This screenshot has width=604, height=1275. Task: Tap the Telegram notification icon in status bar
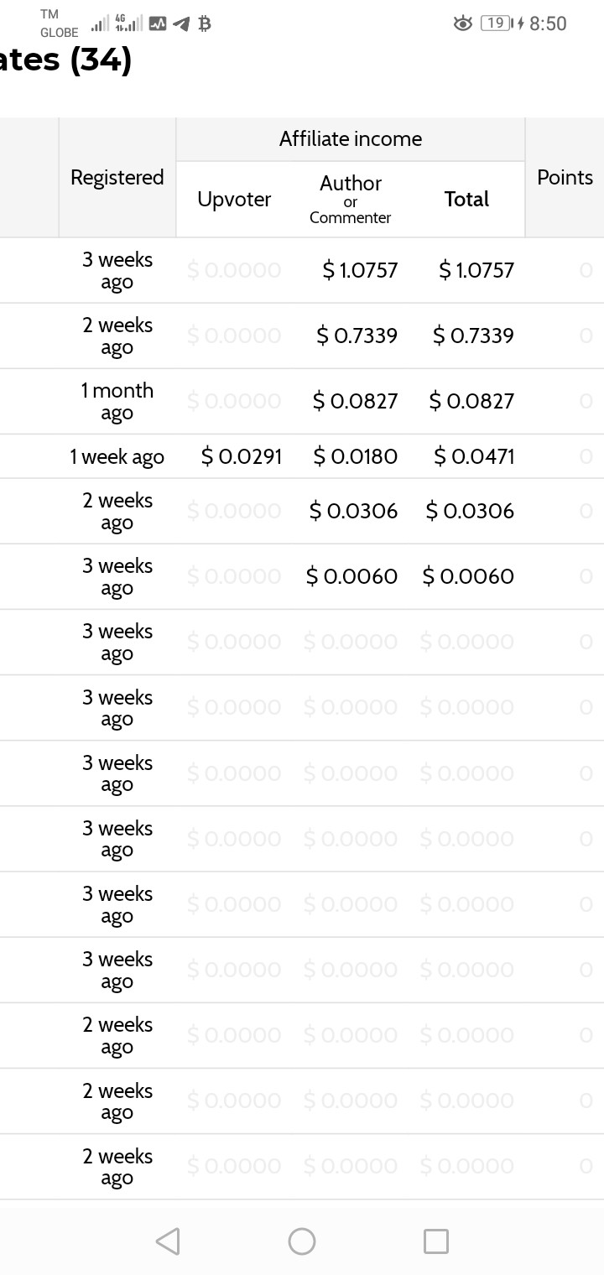pyautogui.click(x=180, y=24)
